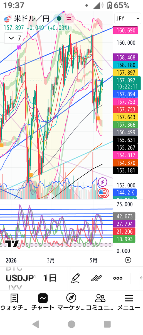Tap the Android back navigation button
This screenshot has width=143, height=335.
click(36, 324)
